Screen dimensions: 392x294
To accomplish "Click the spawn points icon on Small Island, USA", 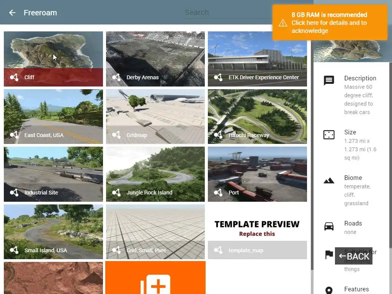I will [14, 250].
